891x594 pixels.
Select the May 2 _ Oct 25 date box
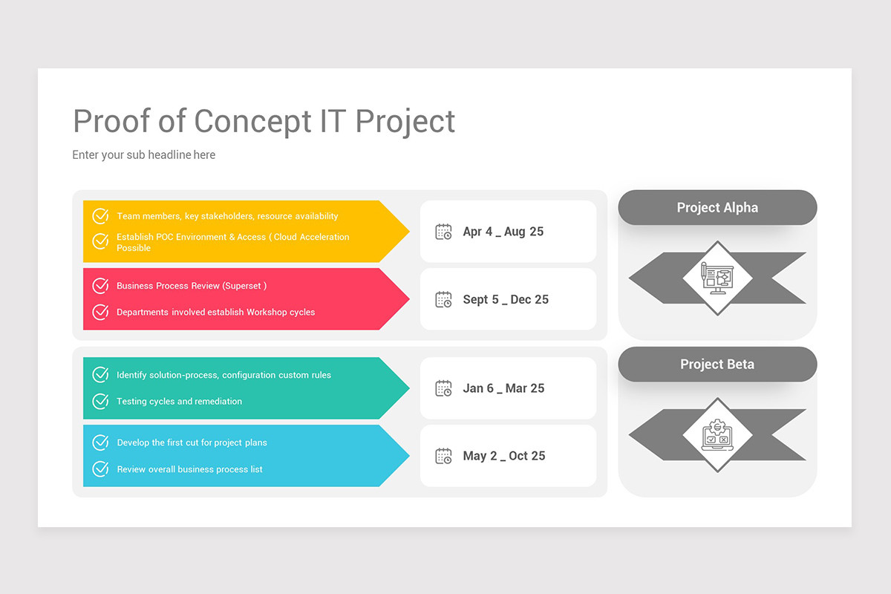coord(508,456)
